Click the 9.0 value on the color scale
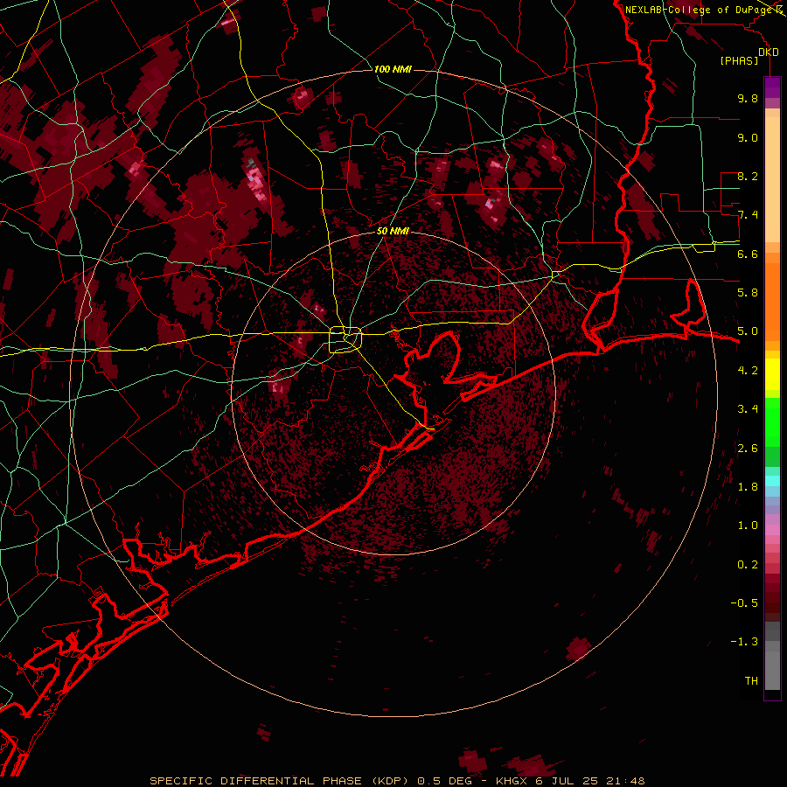Viewport: 787px width, 787px height. pos(748,137)
